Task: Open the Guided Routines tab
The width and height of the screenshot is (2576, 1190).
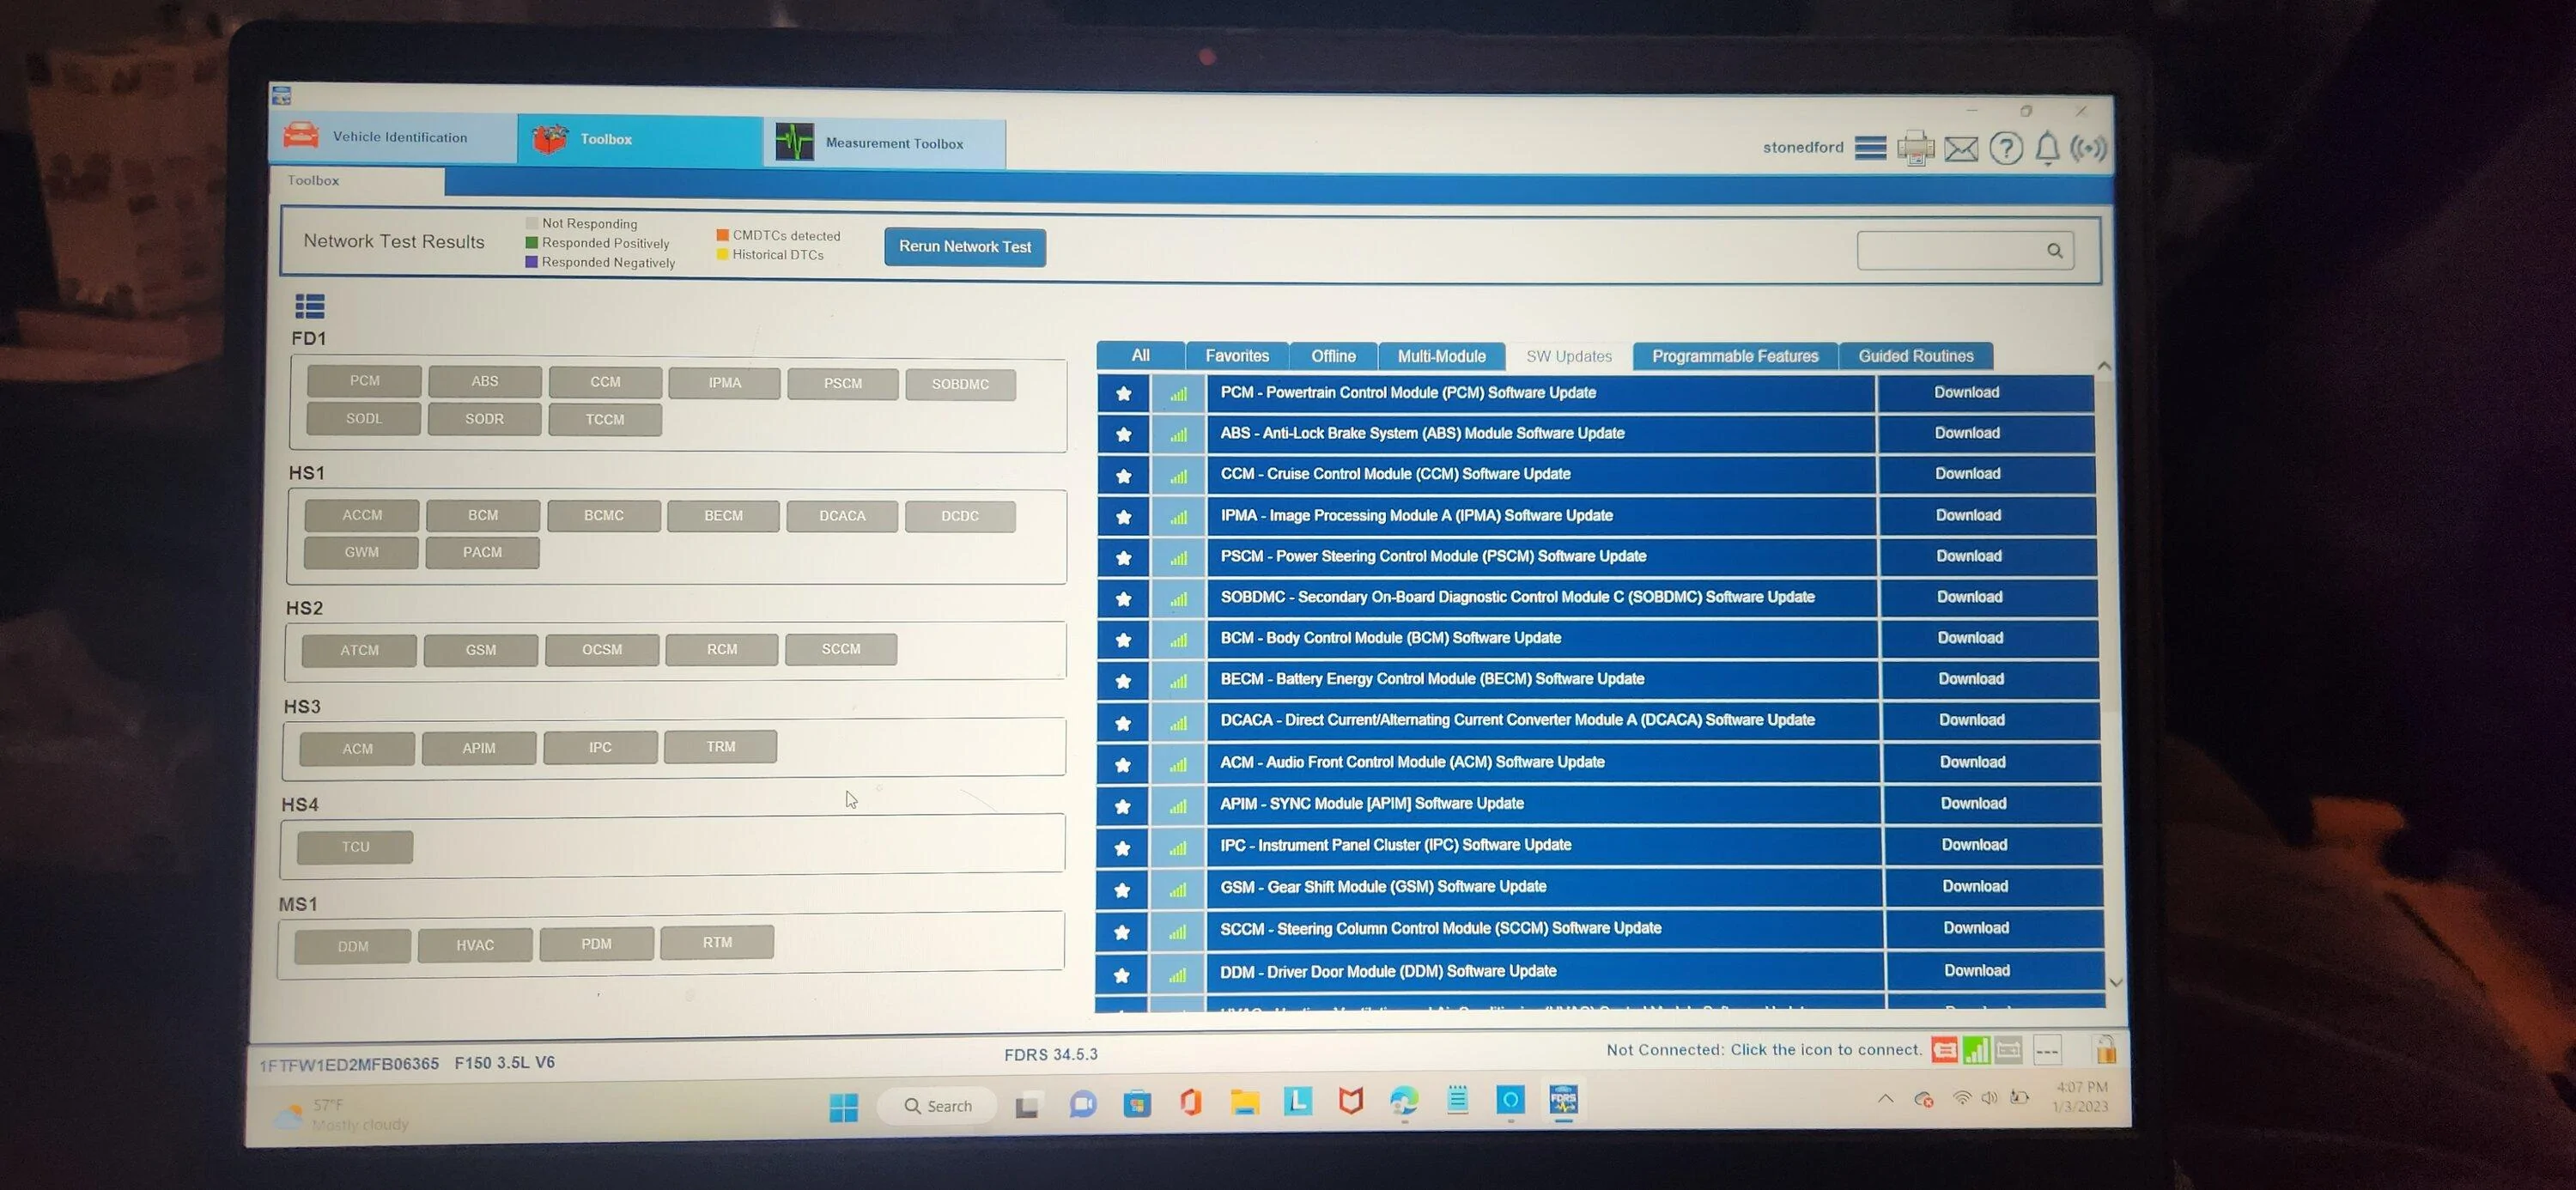Action: (1915, 357)
